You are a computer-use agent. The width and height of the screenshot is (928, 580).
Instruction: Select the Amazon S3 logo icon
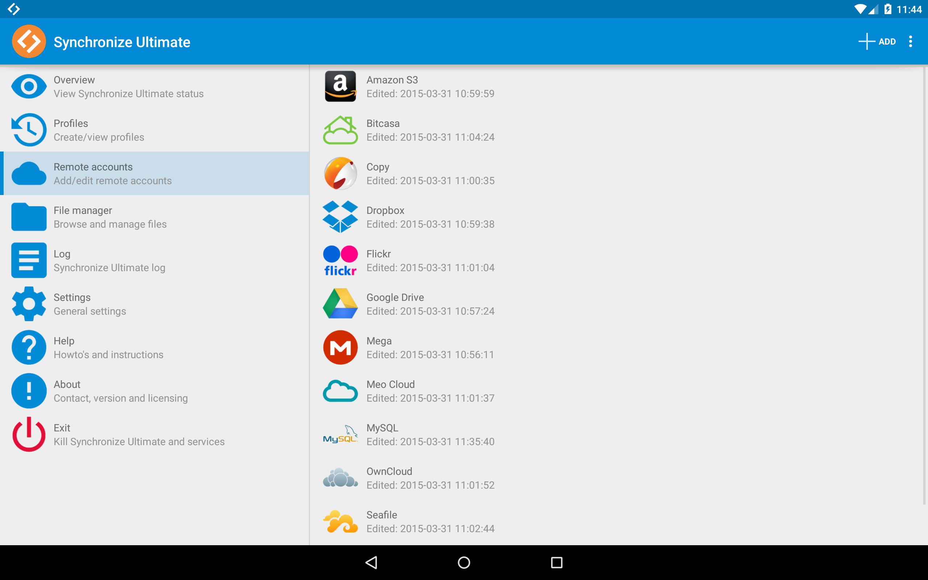tap(340, 86)
